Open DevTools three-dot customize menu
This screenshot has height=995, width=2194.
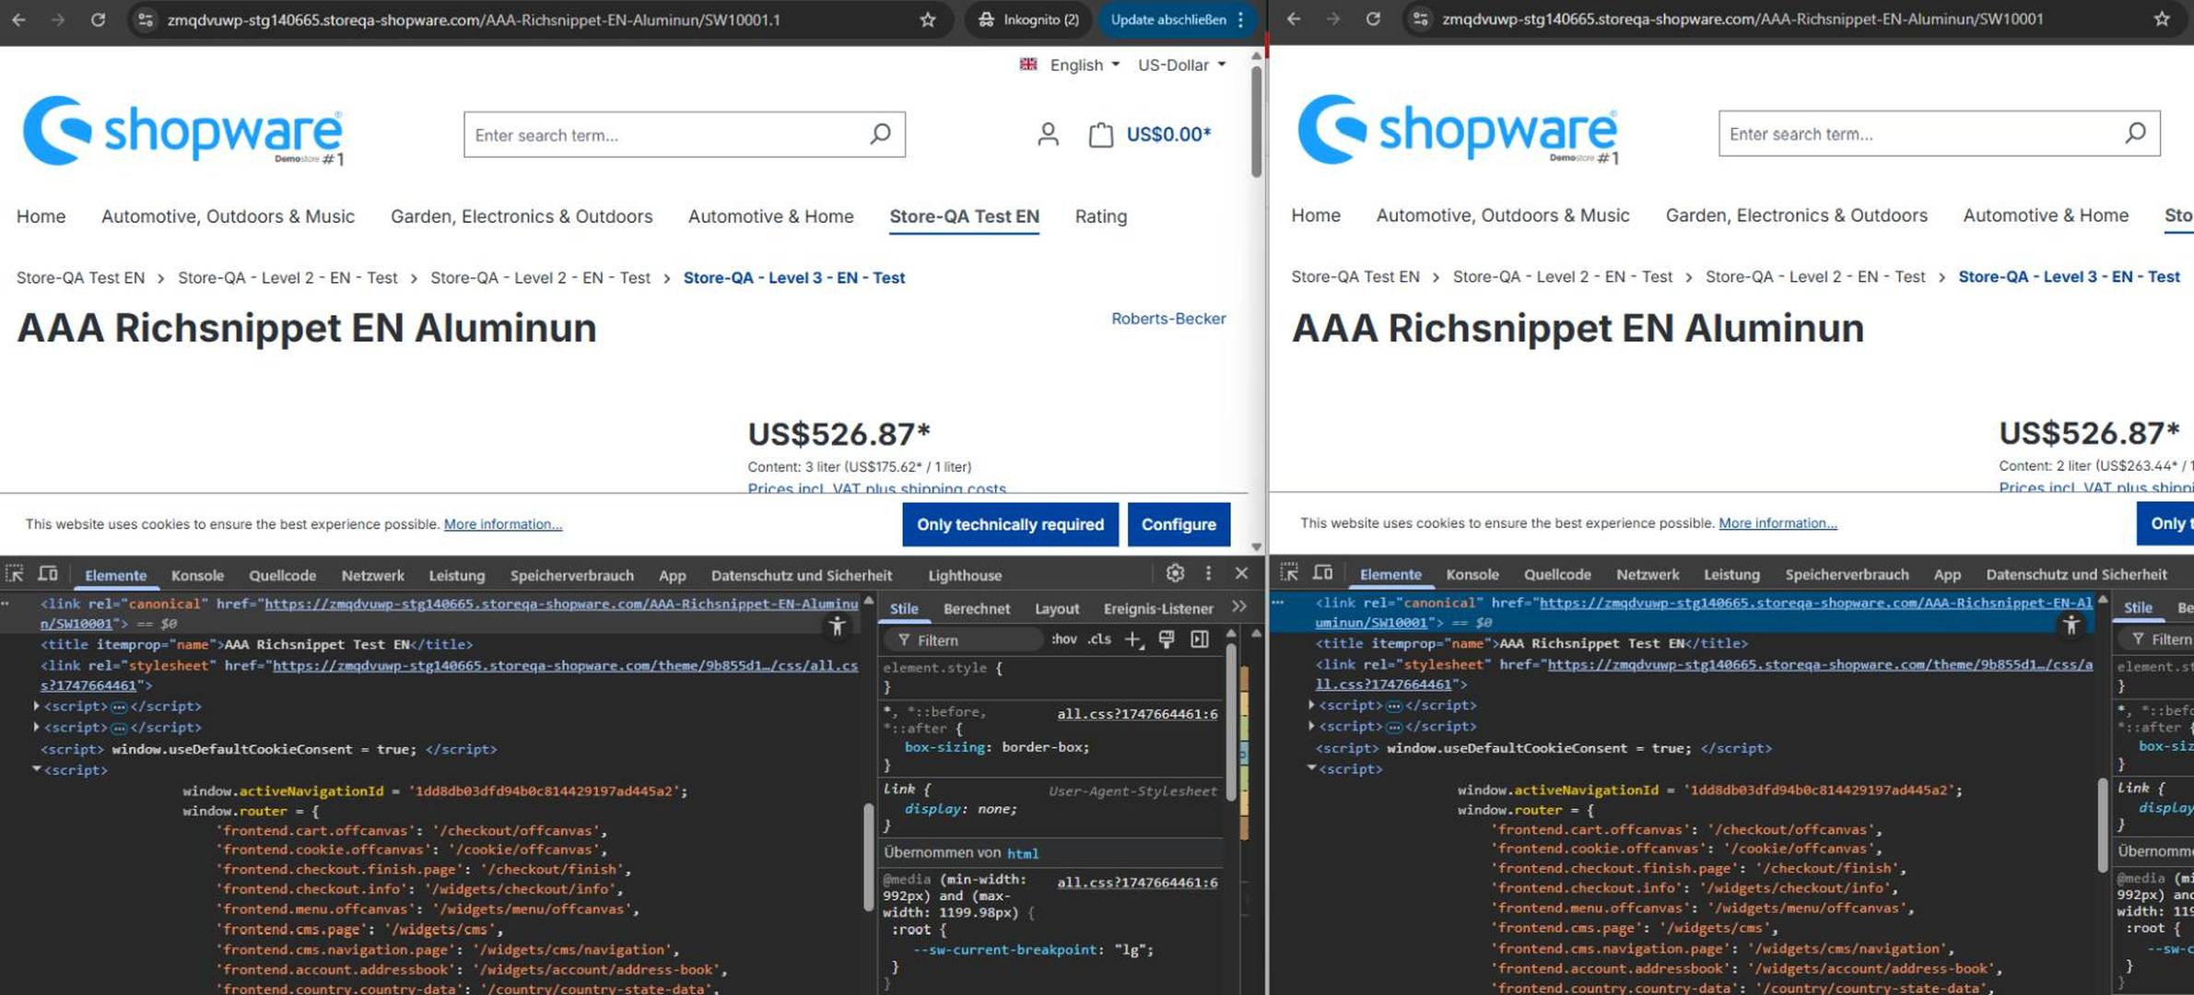point(1208,573)
